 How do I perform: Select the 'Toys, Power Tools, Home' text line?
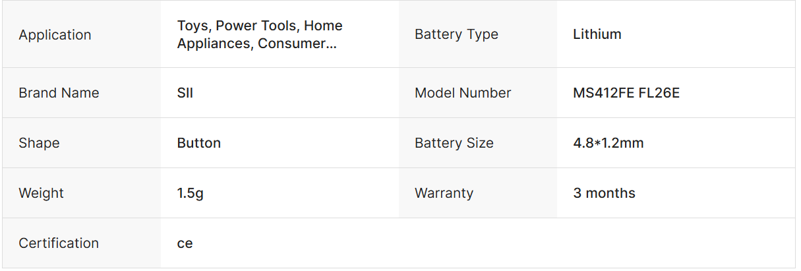(260, 26)
